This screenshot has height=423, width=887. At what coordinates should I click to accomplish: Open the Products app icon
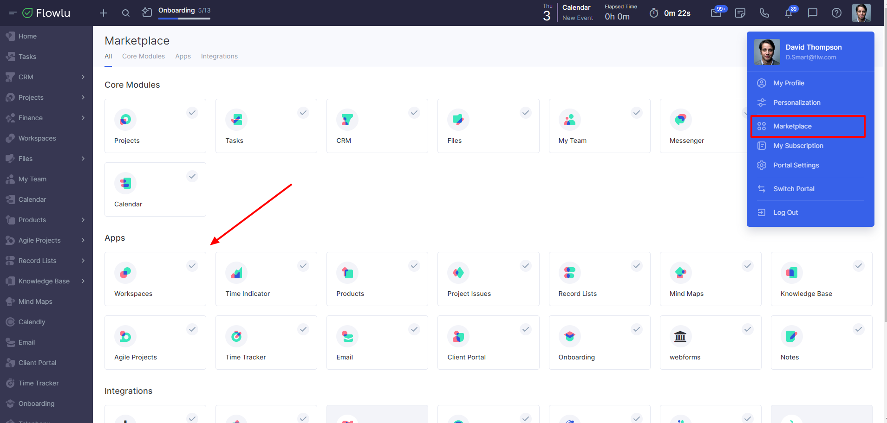click(x=347, y=273)
